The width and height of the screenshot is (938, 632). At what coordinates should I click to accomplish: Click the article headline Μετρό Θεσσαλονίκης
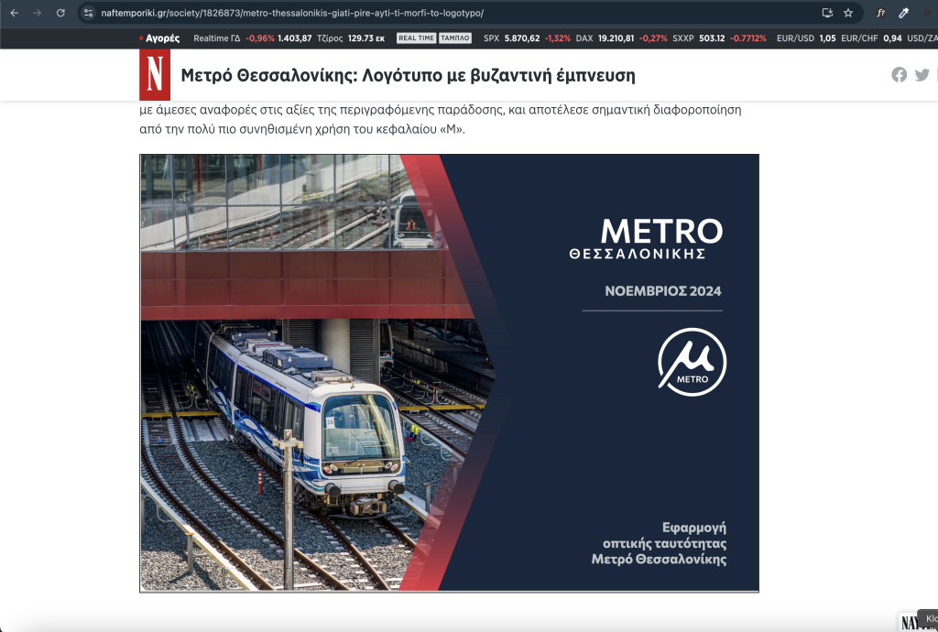408,75
